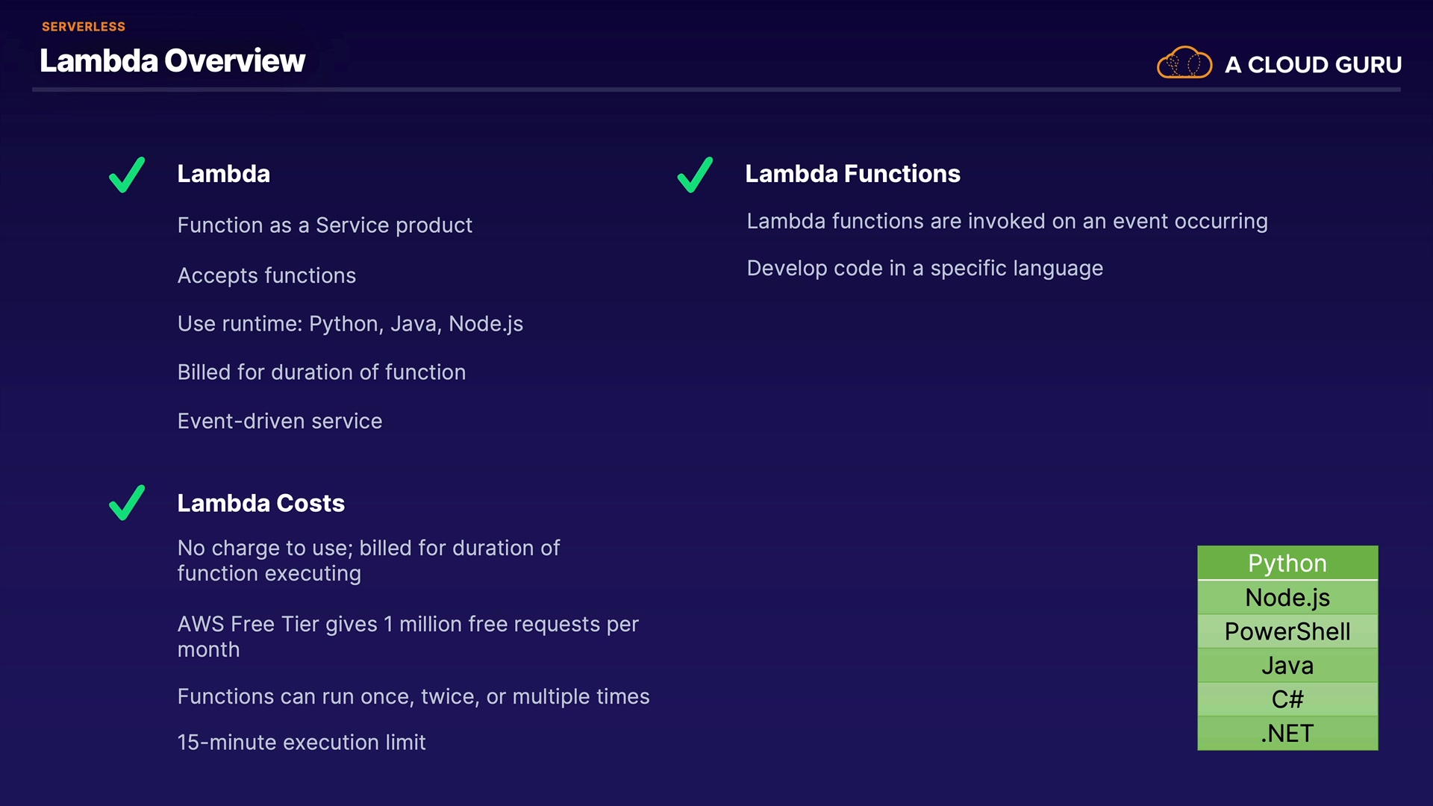Select the PowerShell row in language table
This screenshot has height=806, width=1433.
coord(1287,631)
